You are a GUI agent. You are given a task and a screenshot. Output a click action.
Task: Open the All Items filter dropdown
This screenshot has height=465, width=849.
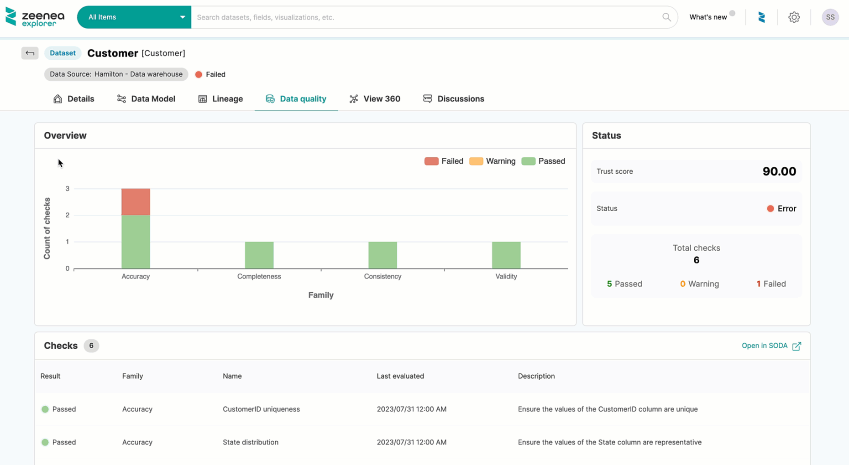click(x=134, y=17)
